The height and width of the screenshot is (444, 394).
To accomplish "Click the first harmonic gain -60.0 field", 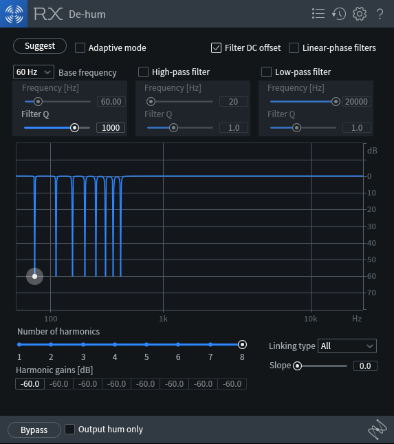I will pos(30,384).
